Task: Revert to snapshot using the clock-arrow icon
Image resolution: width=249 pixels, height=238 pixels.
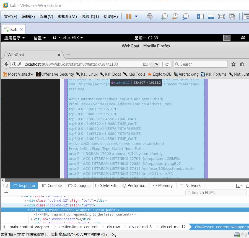Action: [x=175, y=16]
